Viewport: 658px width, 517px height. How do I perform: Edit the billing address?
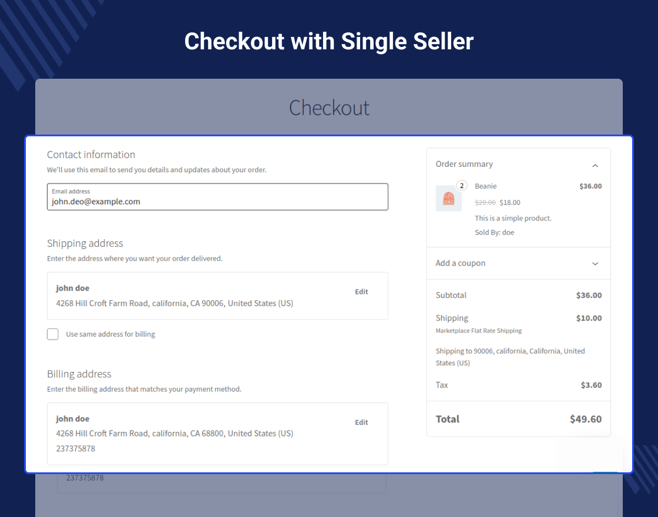click(x=361, y=422)
